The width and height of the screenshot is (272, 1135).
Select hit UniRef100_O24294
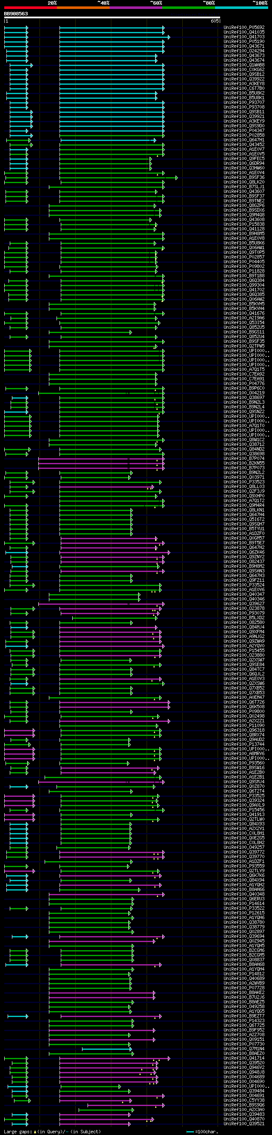pyautogui.click(x=244, y=51)
